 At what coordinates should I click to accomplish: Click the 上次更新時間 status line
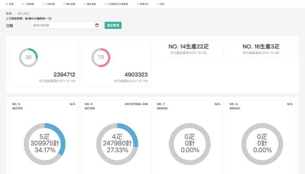click(x=29, y=19)
